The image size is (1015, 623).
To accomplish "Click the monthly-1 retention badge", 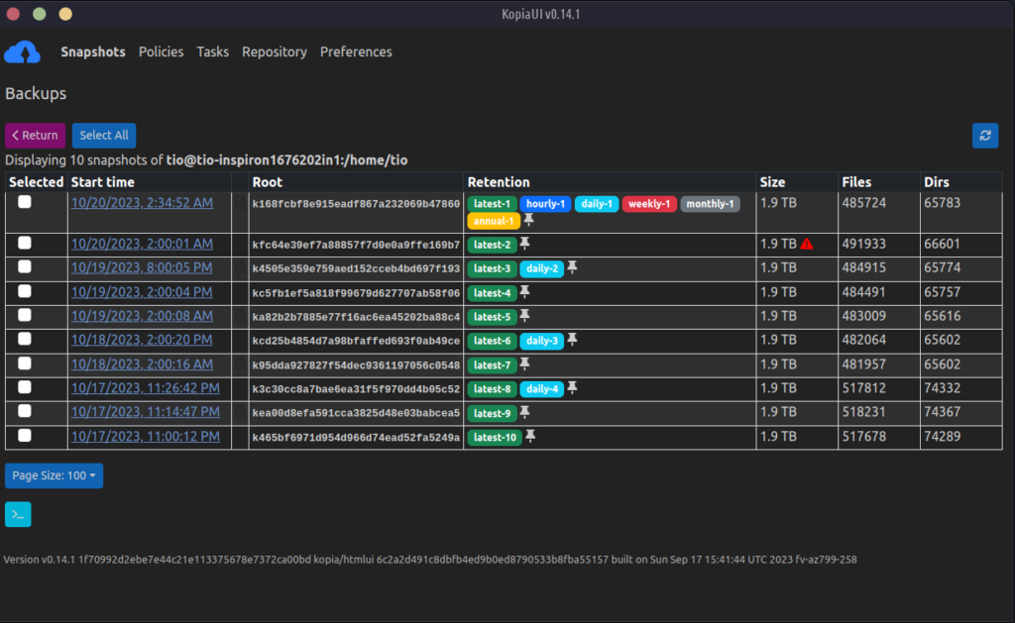I will (x=710, y=204).
